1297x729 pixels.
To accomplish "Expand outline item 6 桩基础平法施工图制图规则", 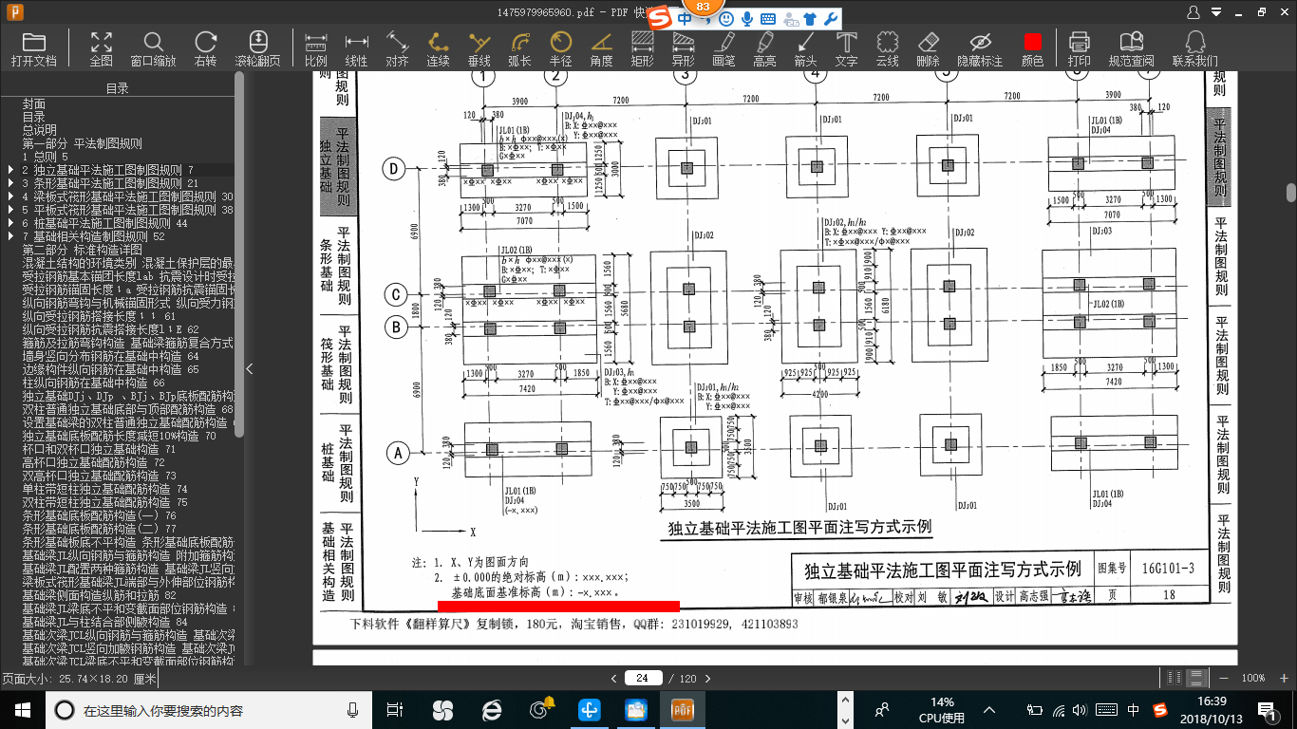I will pyautogui.click(x=10, y=223).
